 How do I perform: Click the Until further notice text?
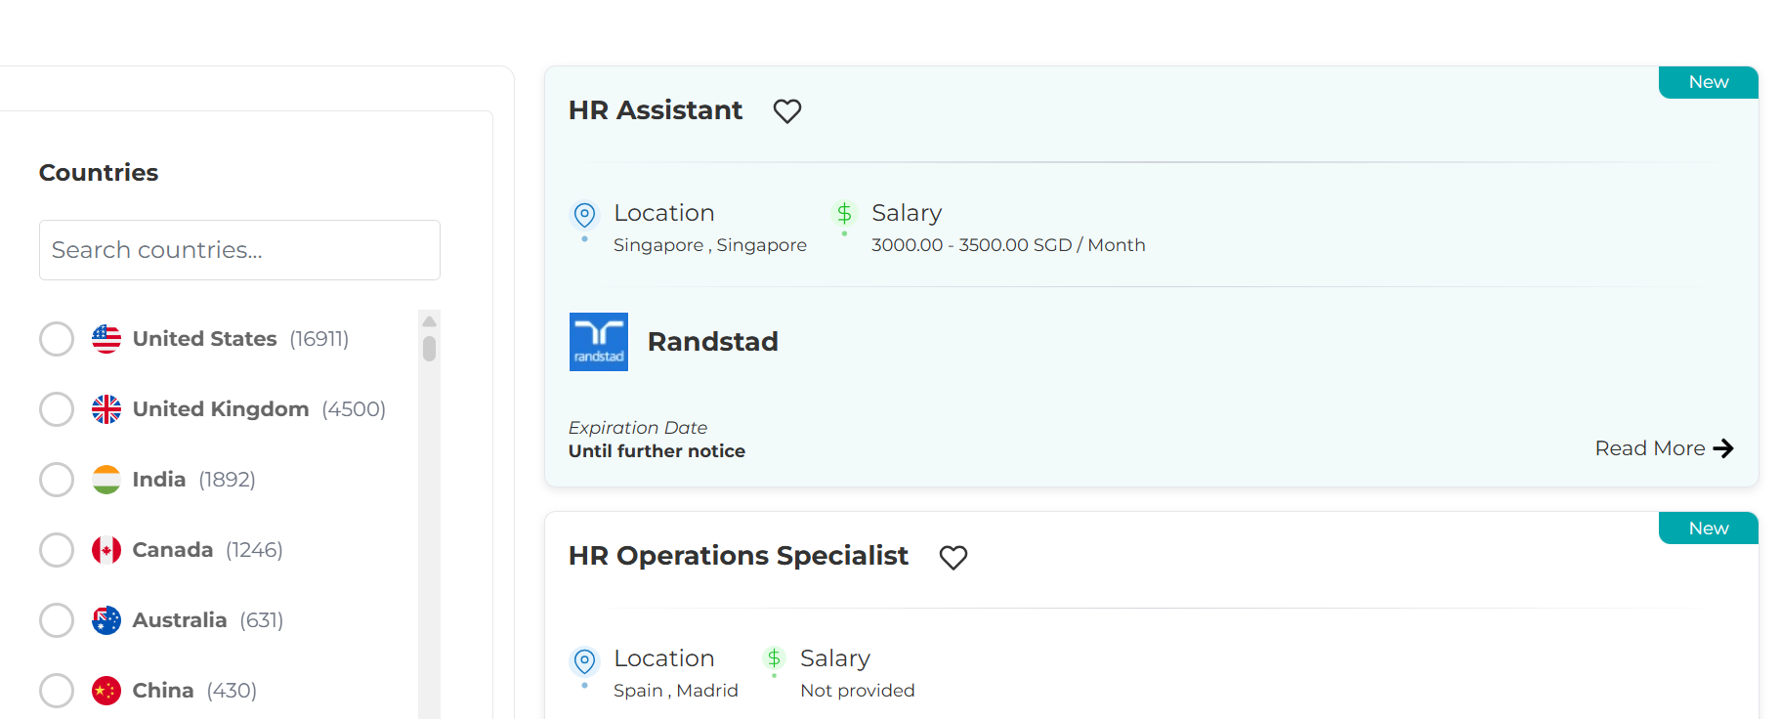pos(657,451)
